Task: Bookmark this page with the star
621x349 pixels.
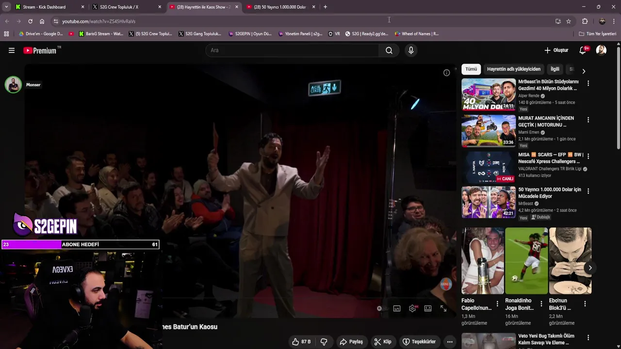Action: click(x=569, y=21)
